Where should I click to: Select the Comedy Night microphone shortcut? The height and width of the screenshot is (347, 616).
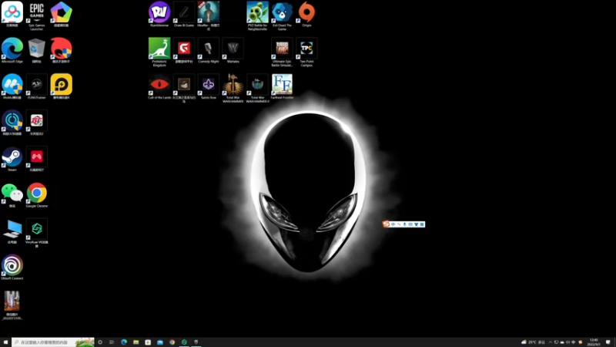click(x=208, y=50)
